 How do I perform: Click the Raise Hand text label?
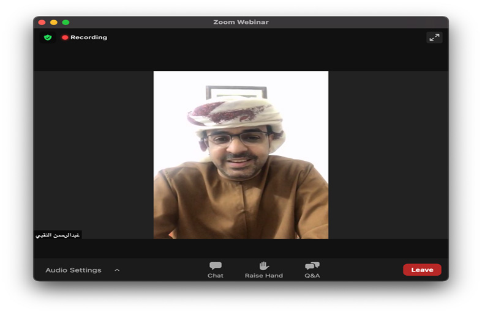(x=264, y=276)
